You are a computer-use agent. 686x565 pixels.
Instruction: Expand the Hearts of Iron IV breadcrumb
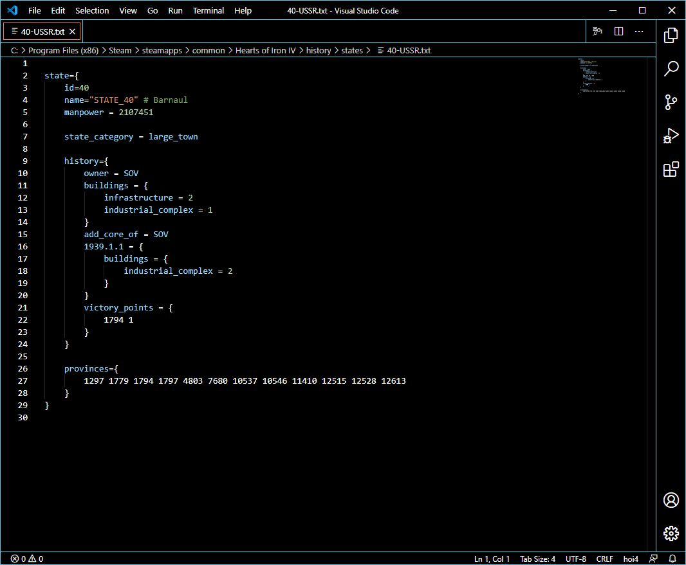(x=266, y=50)
